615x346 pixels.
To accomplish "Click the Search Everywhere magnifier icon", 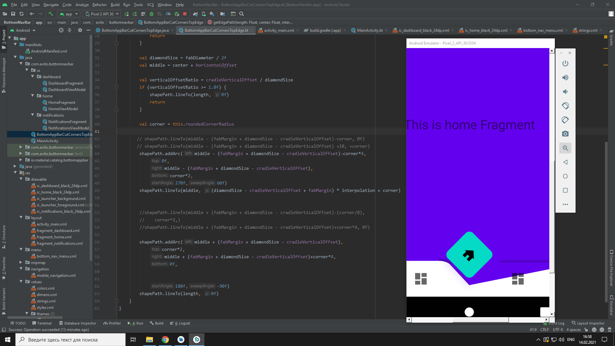I will point(242,14).
